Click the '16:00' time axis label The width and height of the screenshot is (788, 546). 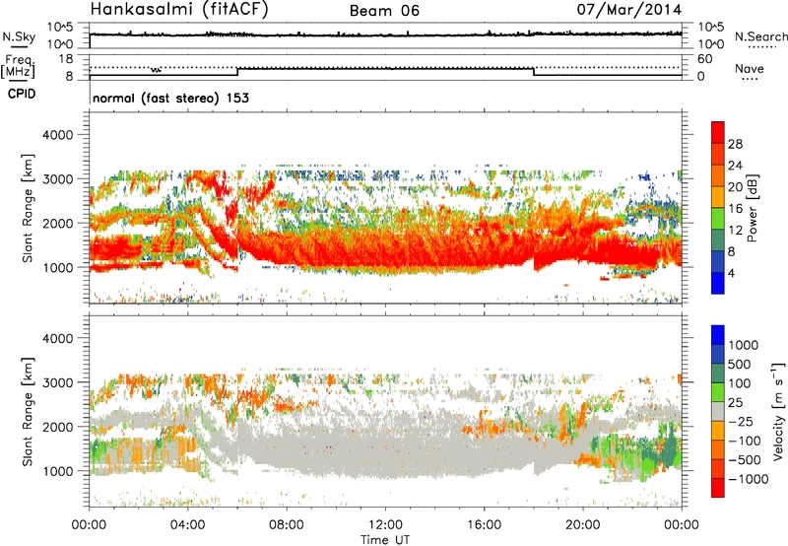(x=484, y=525)
